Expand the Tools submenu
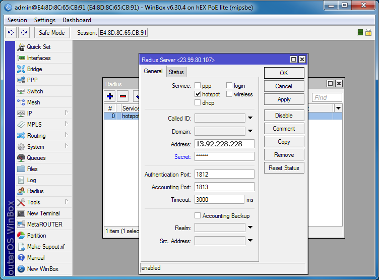Image resolution: width=379 pixels, height=280 pixels. click(x=67, y=202)
